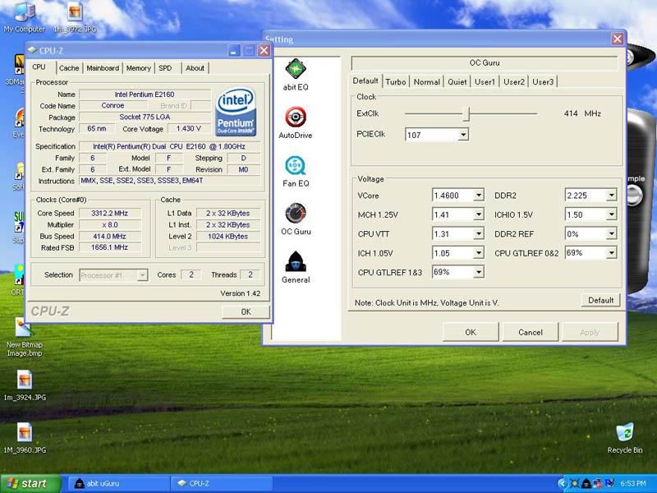Select the Fan EQ icon
This screenshot has height=493, width=657.
coord(296,165)
